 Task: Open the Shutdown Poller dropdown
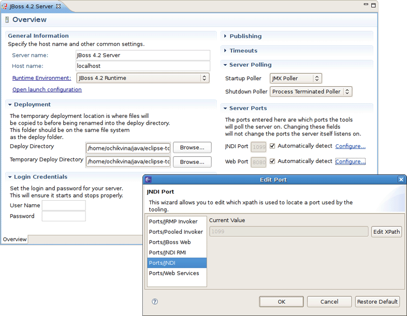[311, 92]
